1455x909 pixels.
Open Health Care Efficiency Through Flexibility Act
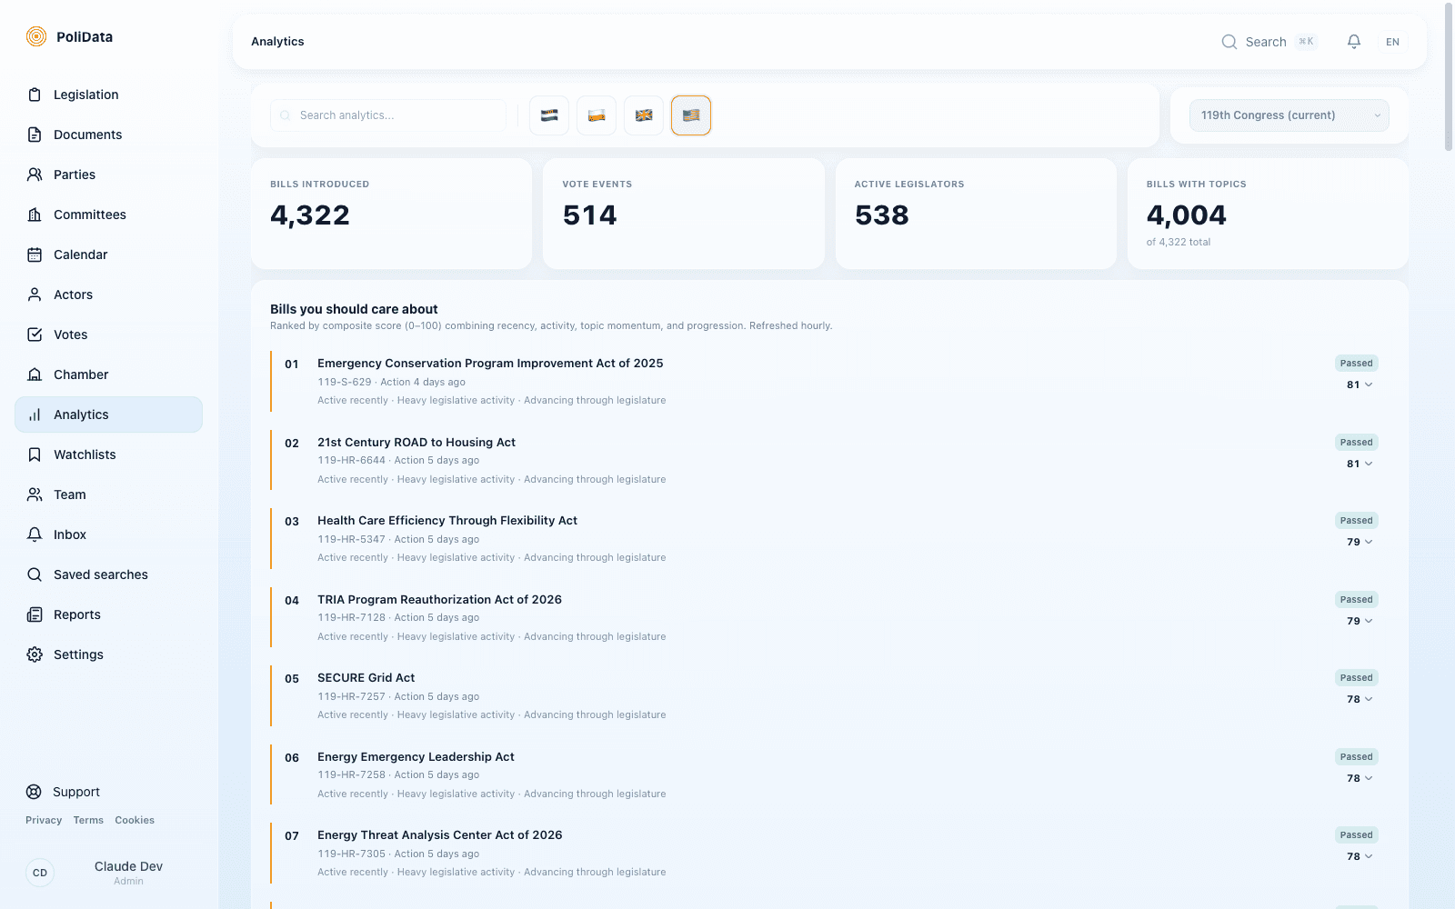(x=447, y=520)
